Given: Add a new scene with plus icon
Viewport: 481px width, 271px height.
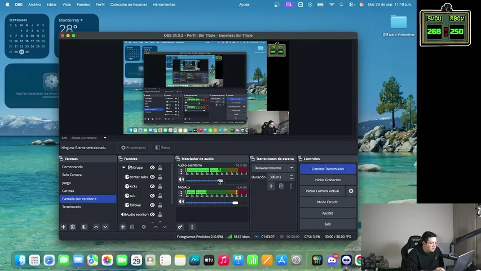Looking at the screenshot, I should coord(64,227).
